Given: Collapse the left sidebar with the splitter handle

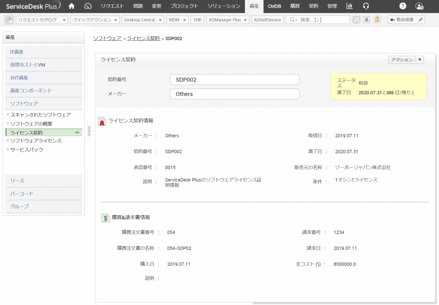Looking at the screenshot, I should tap(89, 131).
